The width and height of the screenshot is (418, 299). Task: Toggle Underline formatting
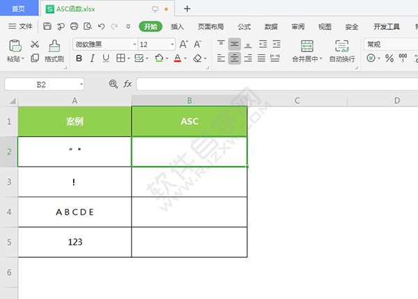pyautogui.click(x=106, y=58)
